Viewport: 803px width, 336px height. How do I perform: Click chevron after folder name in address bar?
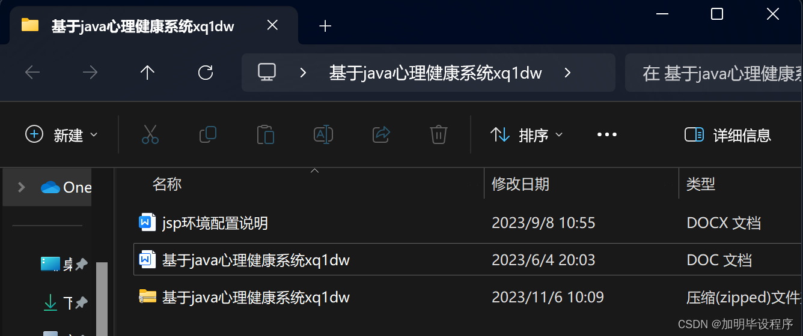click(567, 73)
